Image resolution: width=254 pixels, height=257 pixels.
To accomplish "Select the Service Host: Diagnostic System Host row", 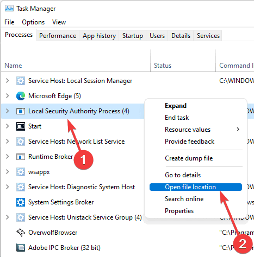I will click(x=72, y=187).
